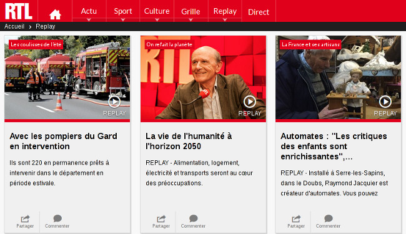
Task: Open headline 'La vie de l'humanité à l'horizon 2050'
Action: [x=189, y=141]
